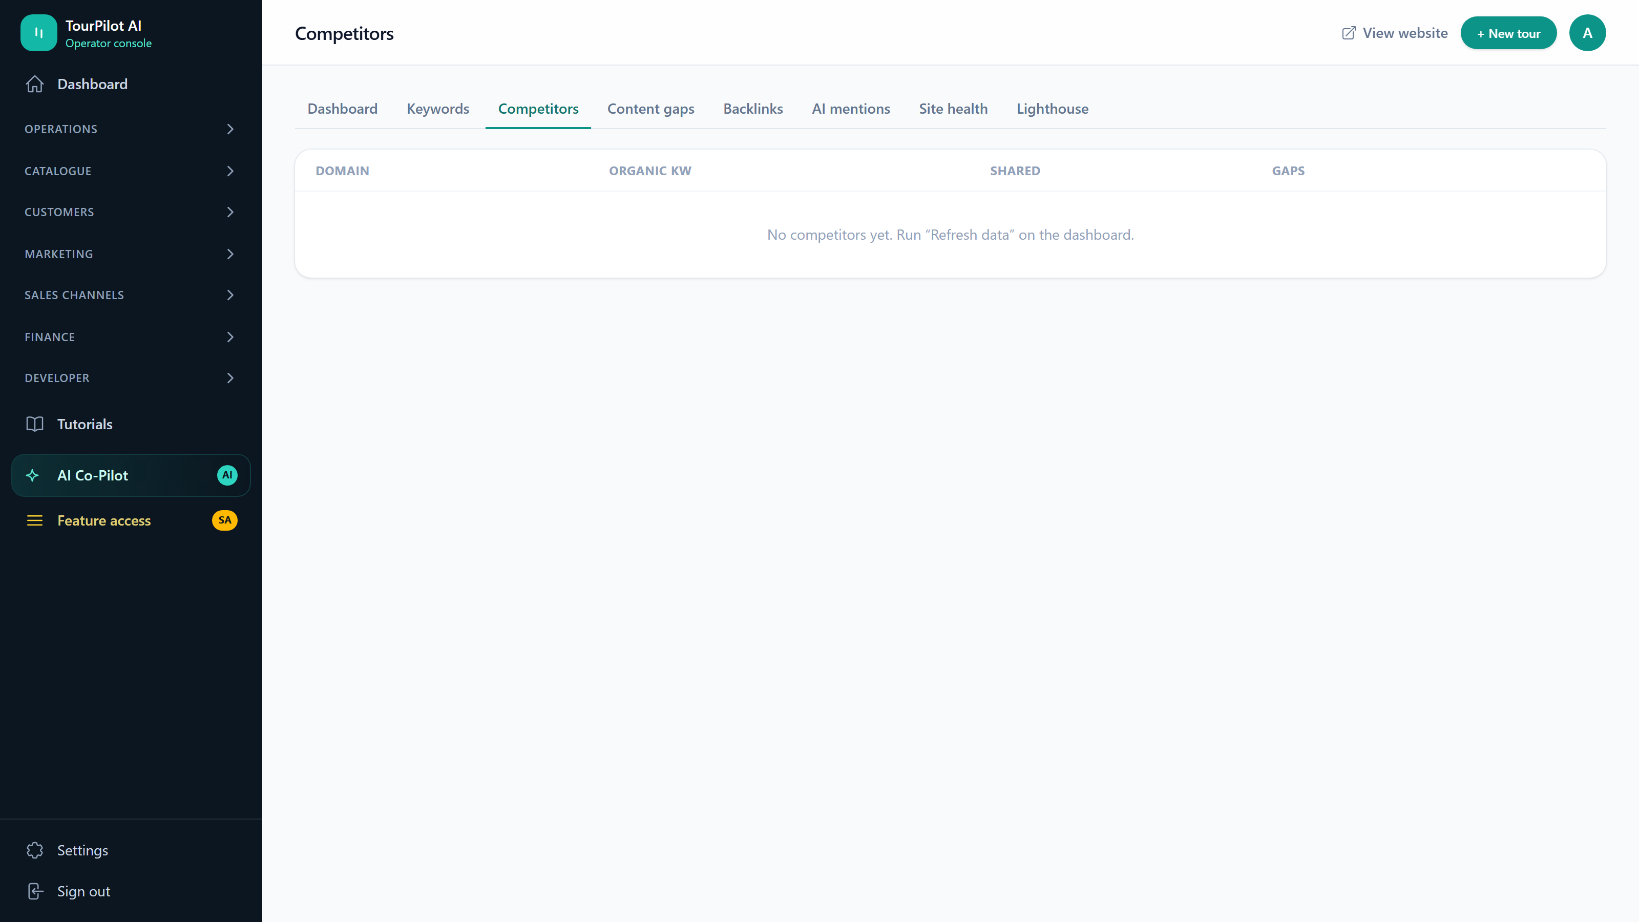The image size is (1639, 922).
Task: Click the 'Operator console' subtitle
Action: pos(109,43)
